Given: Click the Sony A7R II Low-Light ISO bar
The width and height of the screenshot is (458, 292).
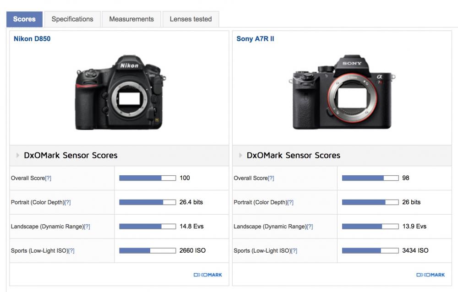Looking at the screenshot, I should point(371,250).
